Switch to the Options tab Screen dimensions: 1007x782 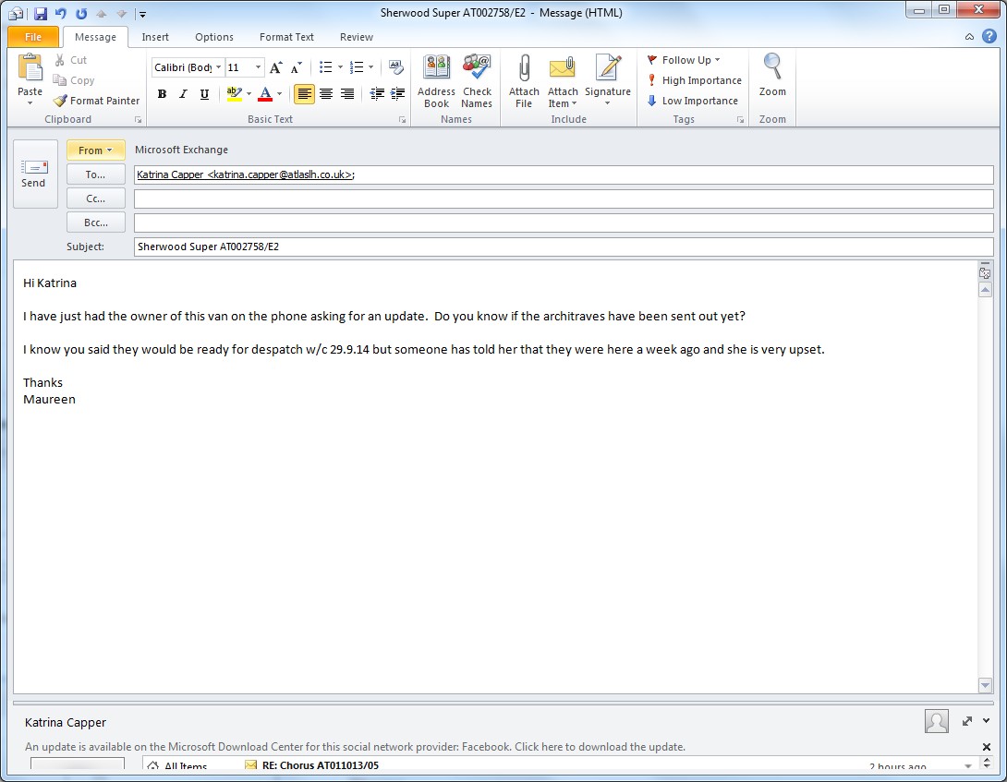click(x=213, y=37)
